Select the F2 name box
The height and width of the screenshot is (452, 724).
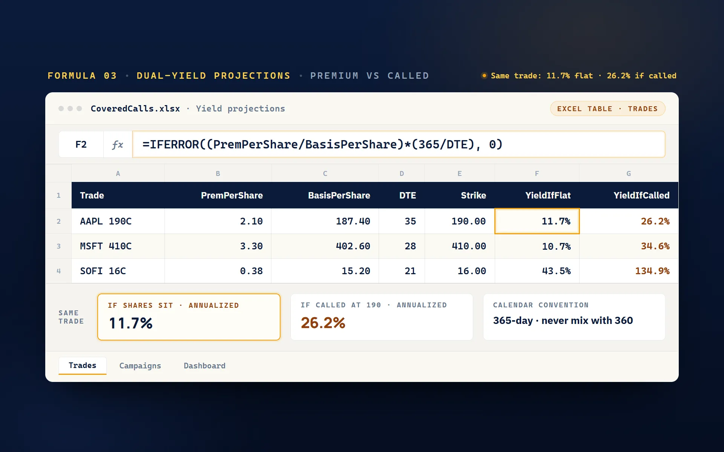click(81, 144)
